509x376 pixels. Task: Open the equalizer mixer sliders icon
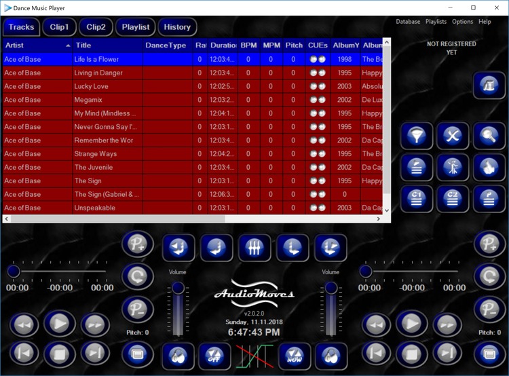pos(254,248)
